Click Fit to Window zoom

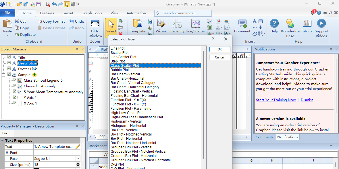(95, 29)
